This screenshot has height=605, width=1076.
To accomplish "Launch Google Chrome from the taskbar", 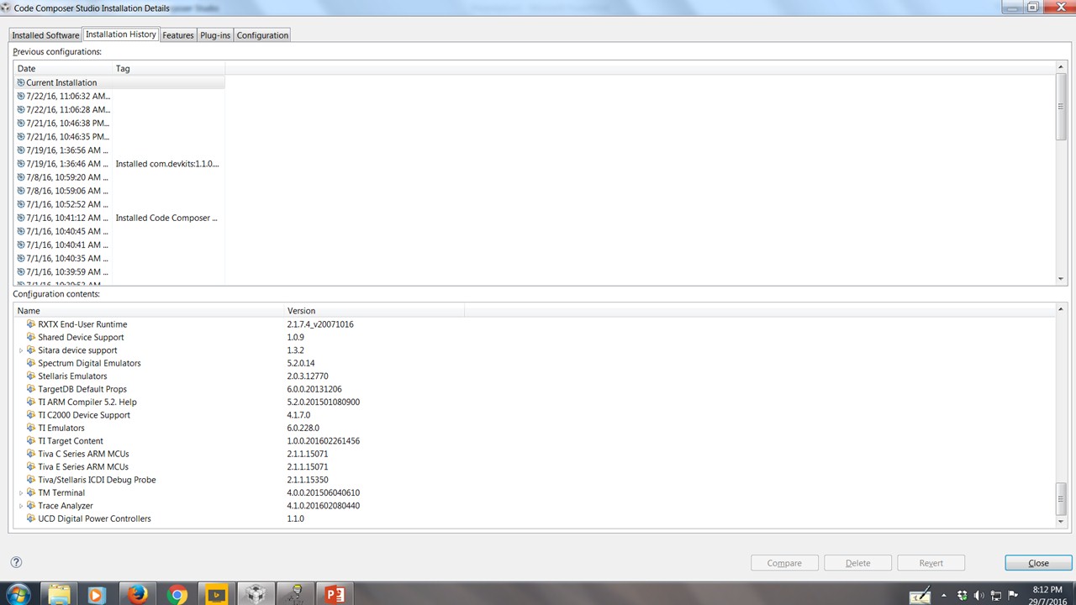I will click(x=177, y=594).
